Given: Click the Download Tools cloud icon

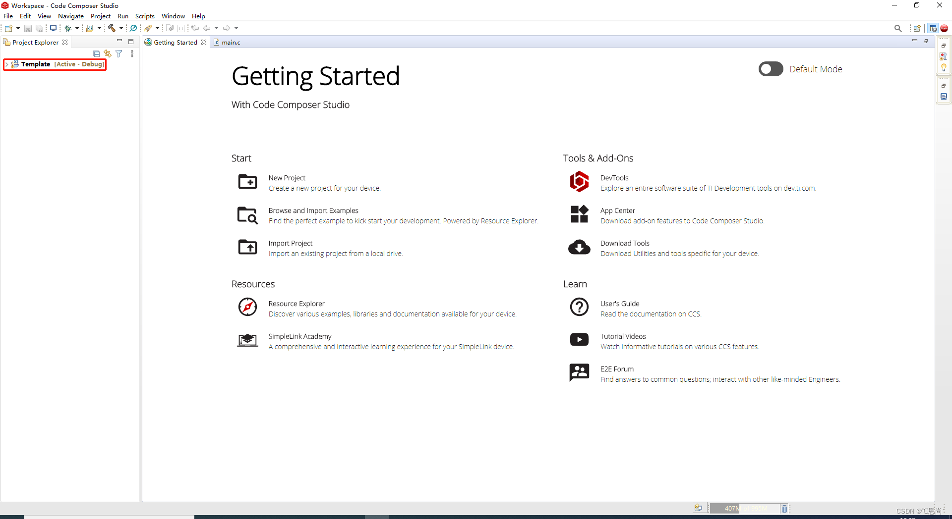Looking at the screenshot, I should [x=579, y=247].
